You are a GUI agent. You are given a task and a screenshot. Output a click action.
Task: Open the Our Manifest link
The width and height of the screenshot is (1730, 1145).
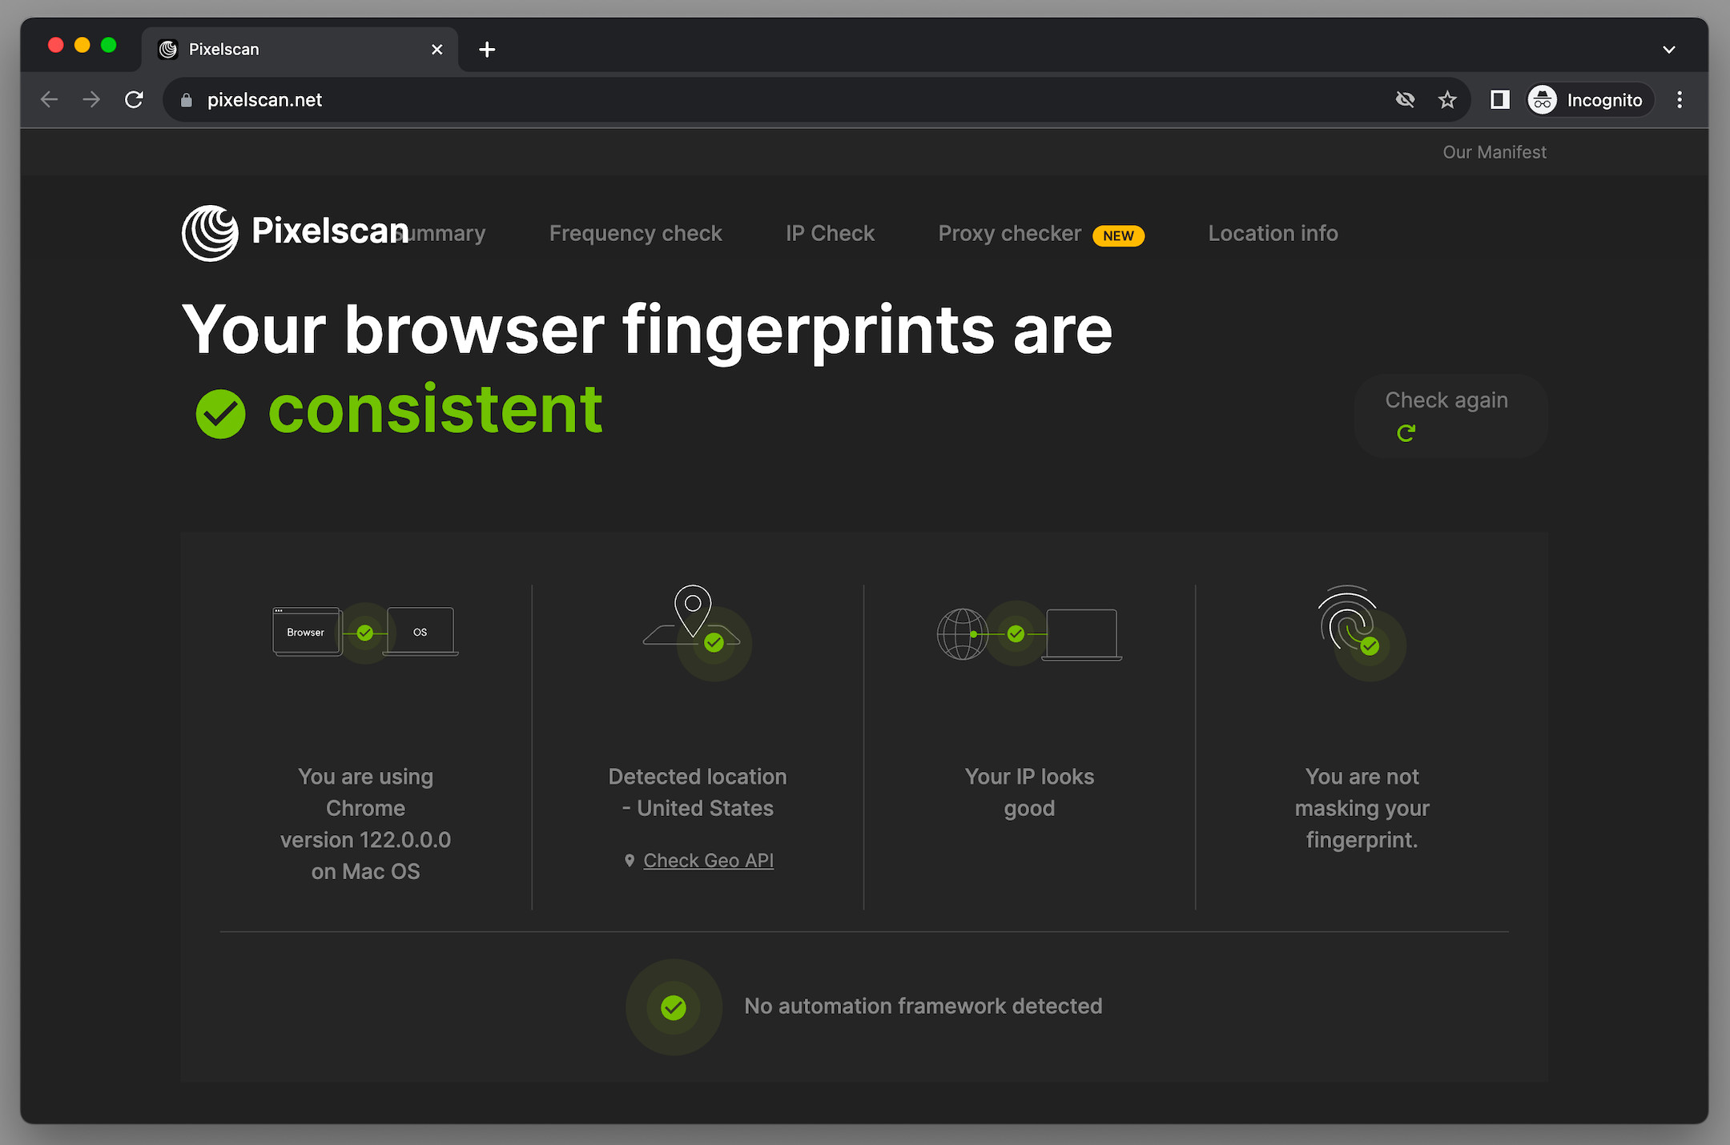point(1494,152)
